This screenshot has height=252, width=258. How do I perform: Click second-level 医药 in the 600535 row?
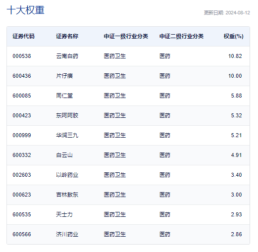(x=165, y=214)
